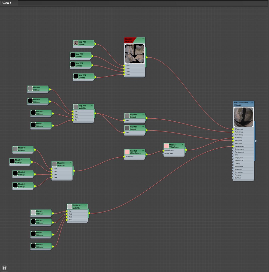Click the Map #43 Bitmap black swatch
Viewport: 269px width, 272px height.
click(x=15, y=185)
